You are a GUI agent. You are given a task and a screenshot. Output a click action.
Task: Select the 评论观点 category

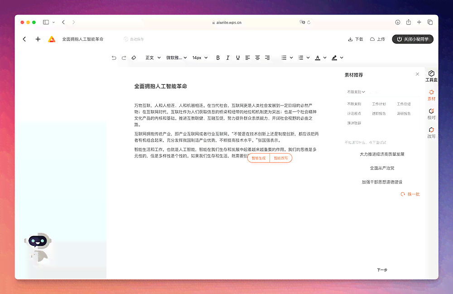click(354, 114)
